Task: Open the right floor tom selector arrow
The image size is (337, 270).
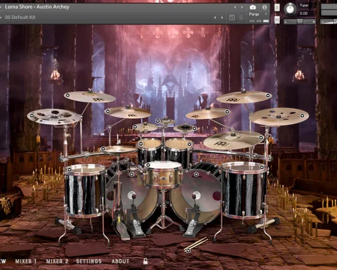Action: pyautogui.click(x=262, y=167)
